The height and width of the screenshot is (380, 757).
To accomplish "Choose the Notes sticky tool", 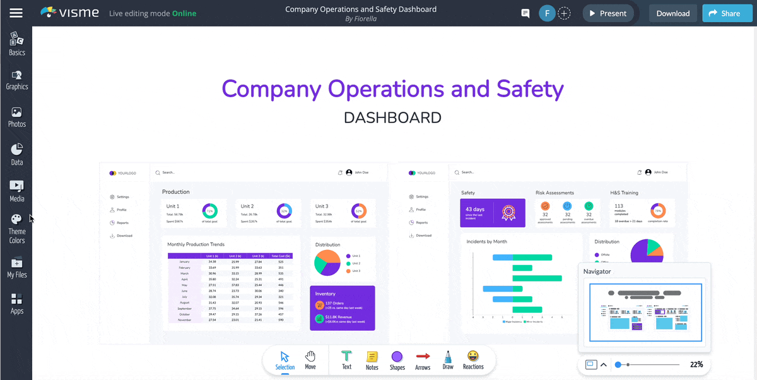I will [372, 360].
